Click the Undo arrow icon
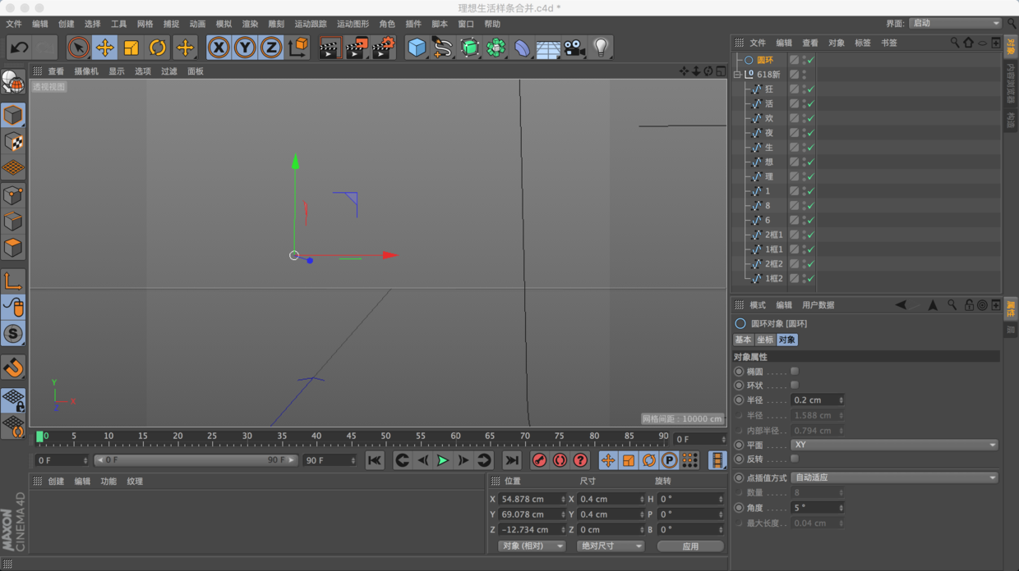The image size is (1019, 571). click(18, 48)
